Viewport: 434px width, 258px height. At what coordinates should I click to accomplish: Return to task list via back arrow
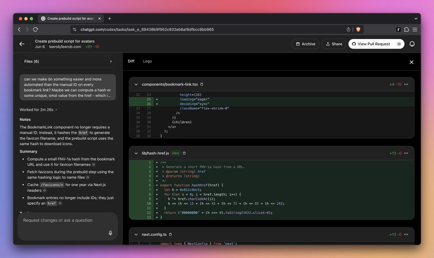click(x=22, y=44)
